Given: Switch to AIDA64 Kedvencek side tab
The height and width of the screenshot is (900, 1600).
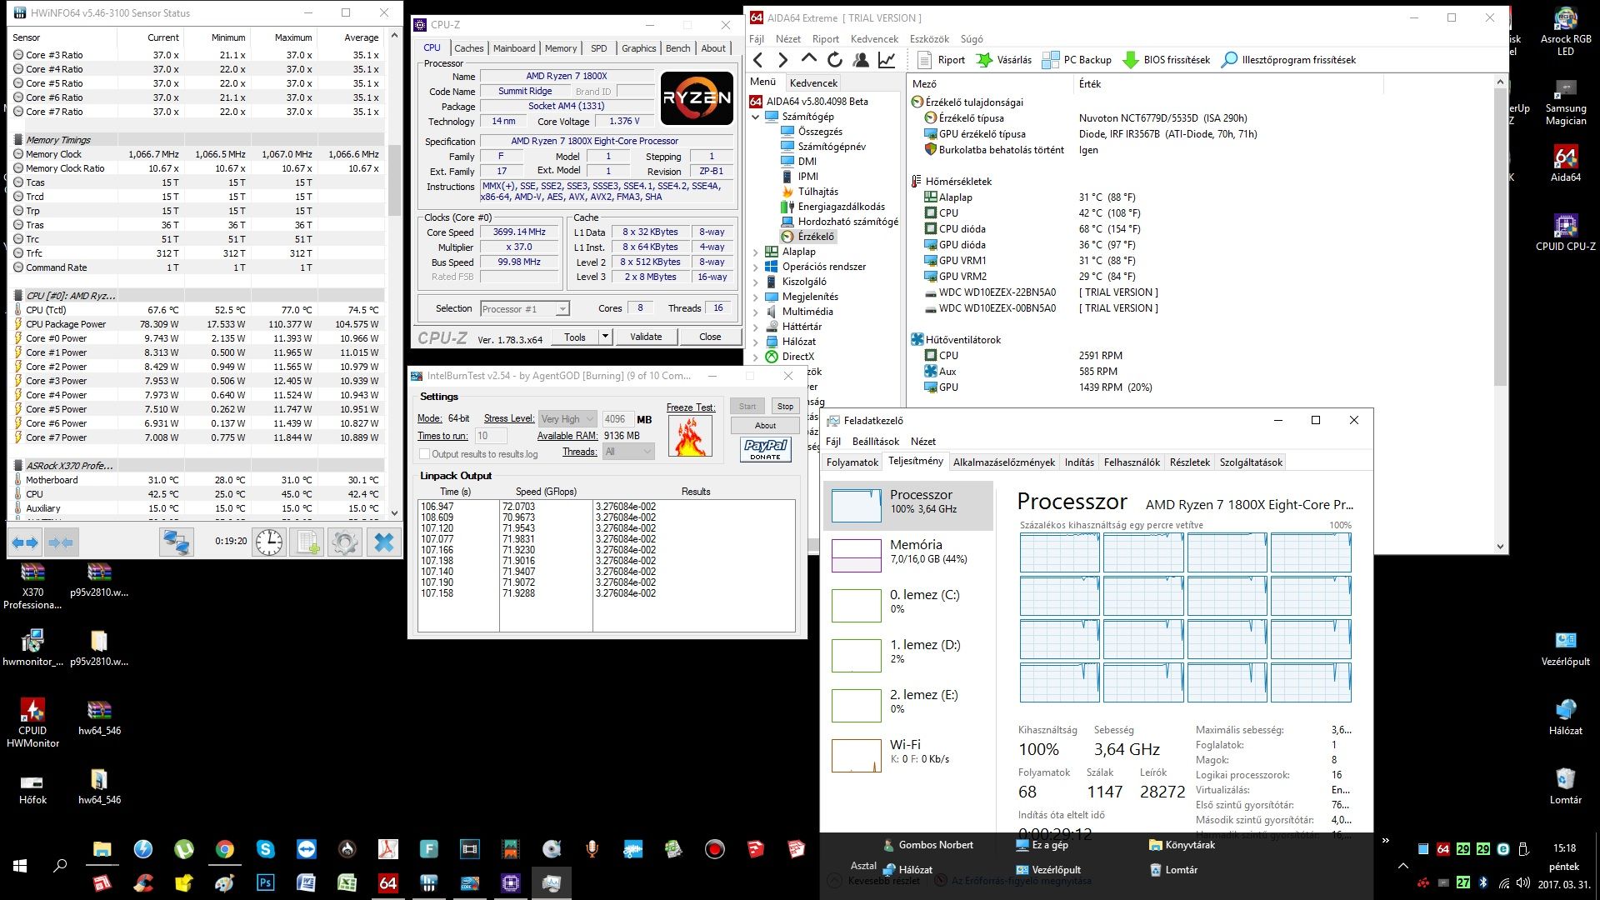Looking at the screenshot, I should click(x=813, y=83).
